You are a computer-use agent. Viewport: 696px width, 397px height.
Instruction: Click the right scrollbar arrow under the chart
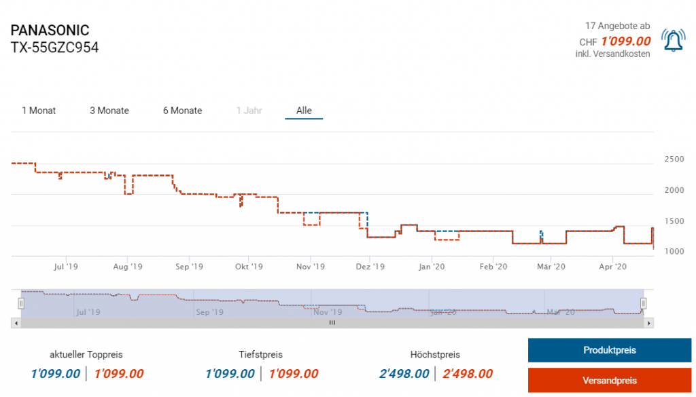click(650, 323)
